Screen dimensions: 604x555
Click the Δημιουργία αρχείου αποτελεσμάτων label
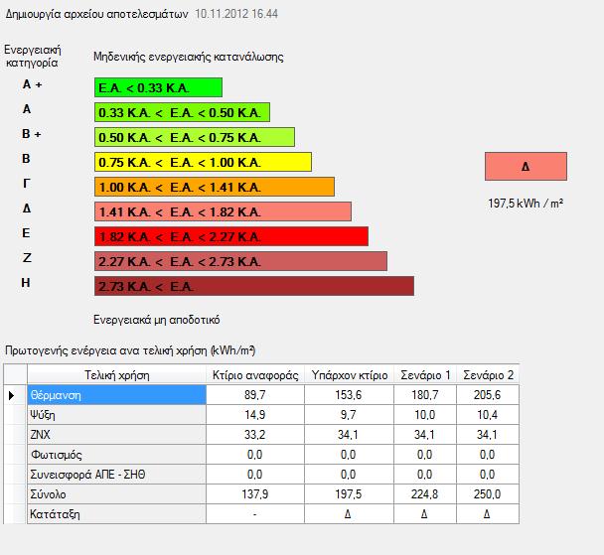click(96, 14)
